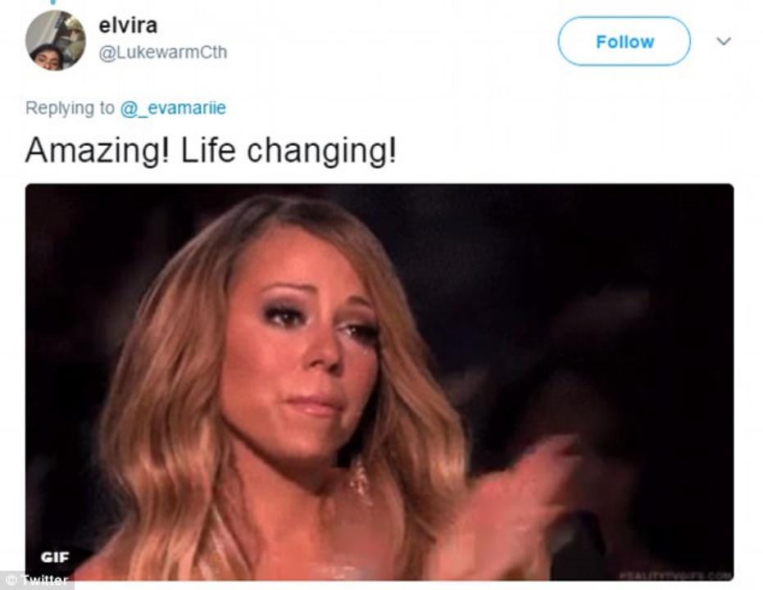Click the 'Replying to' label

coord(70,108)
